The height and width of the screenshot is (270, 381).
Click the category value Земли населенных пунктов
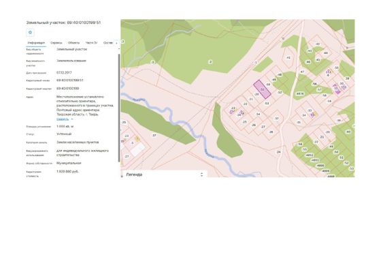click(x=78, y=142)
